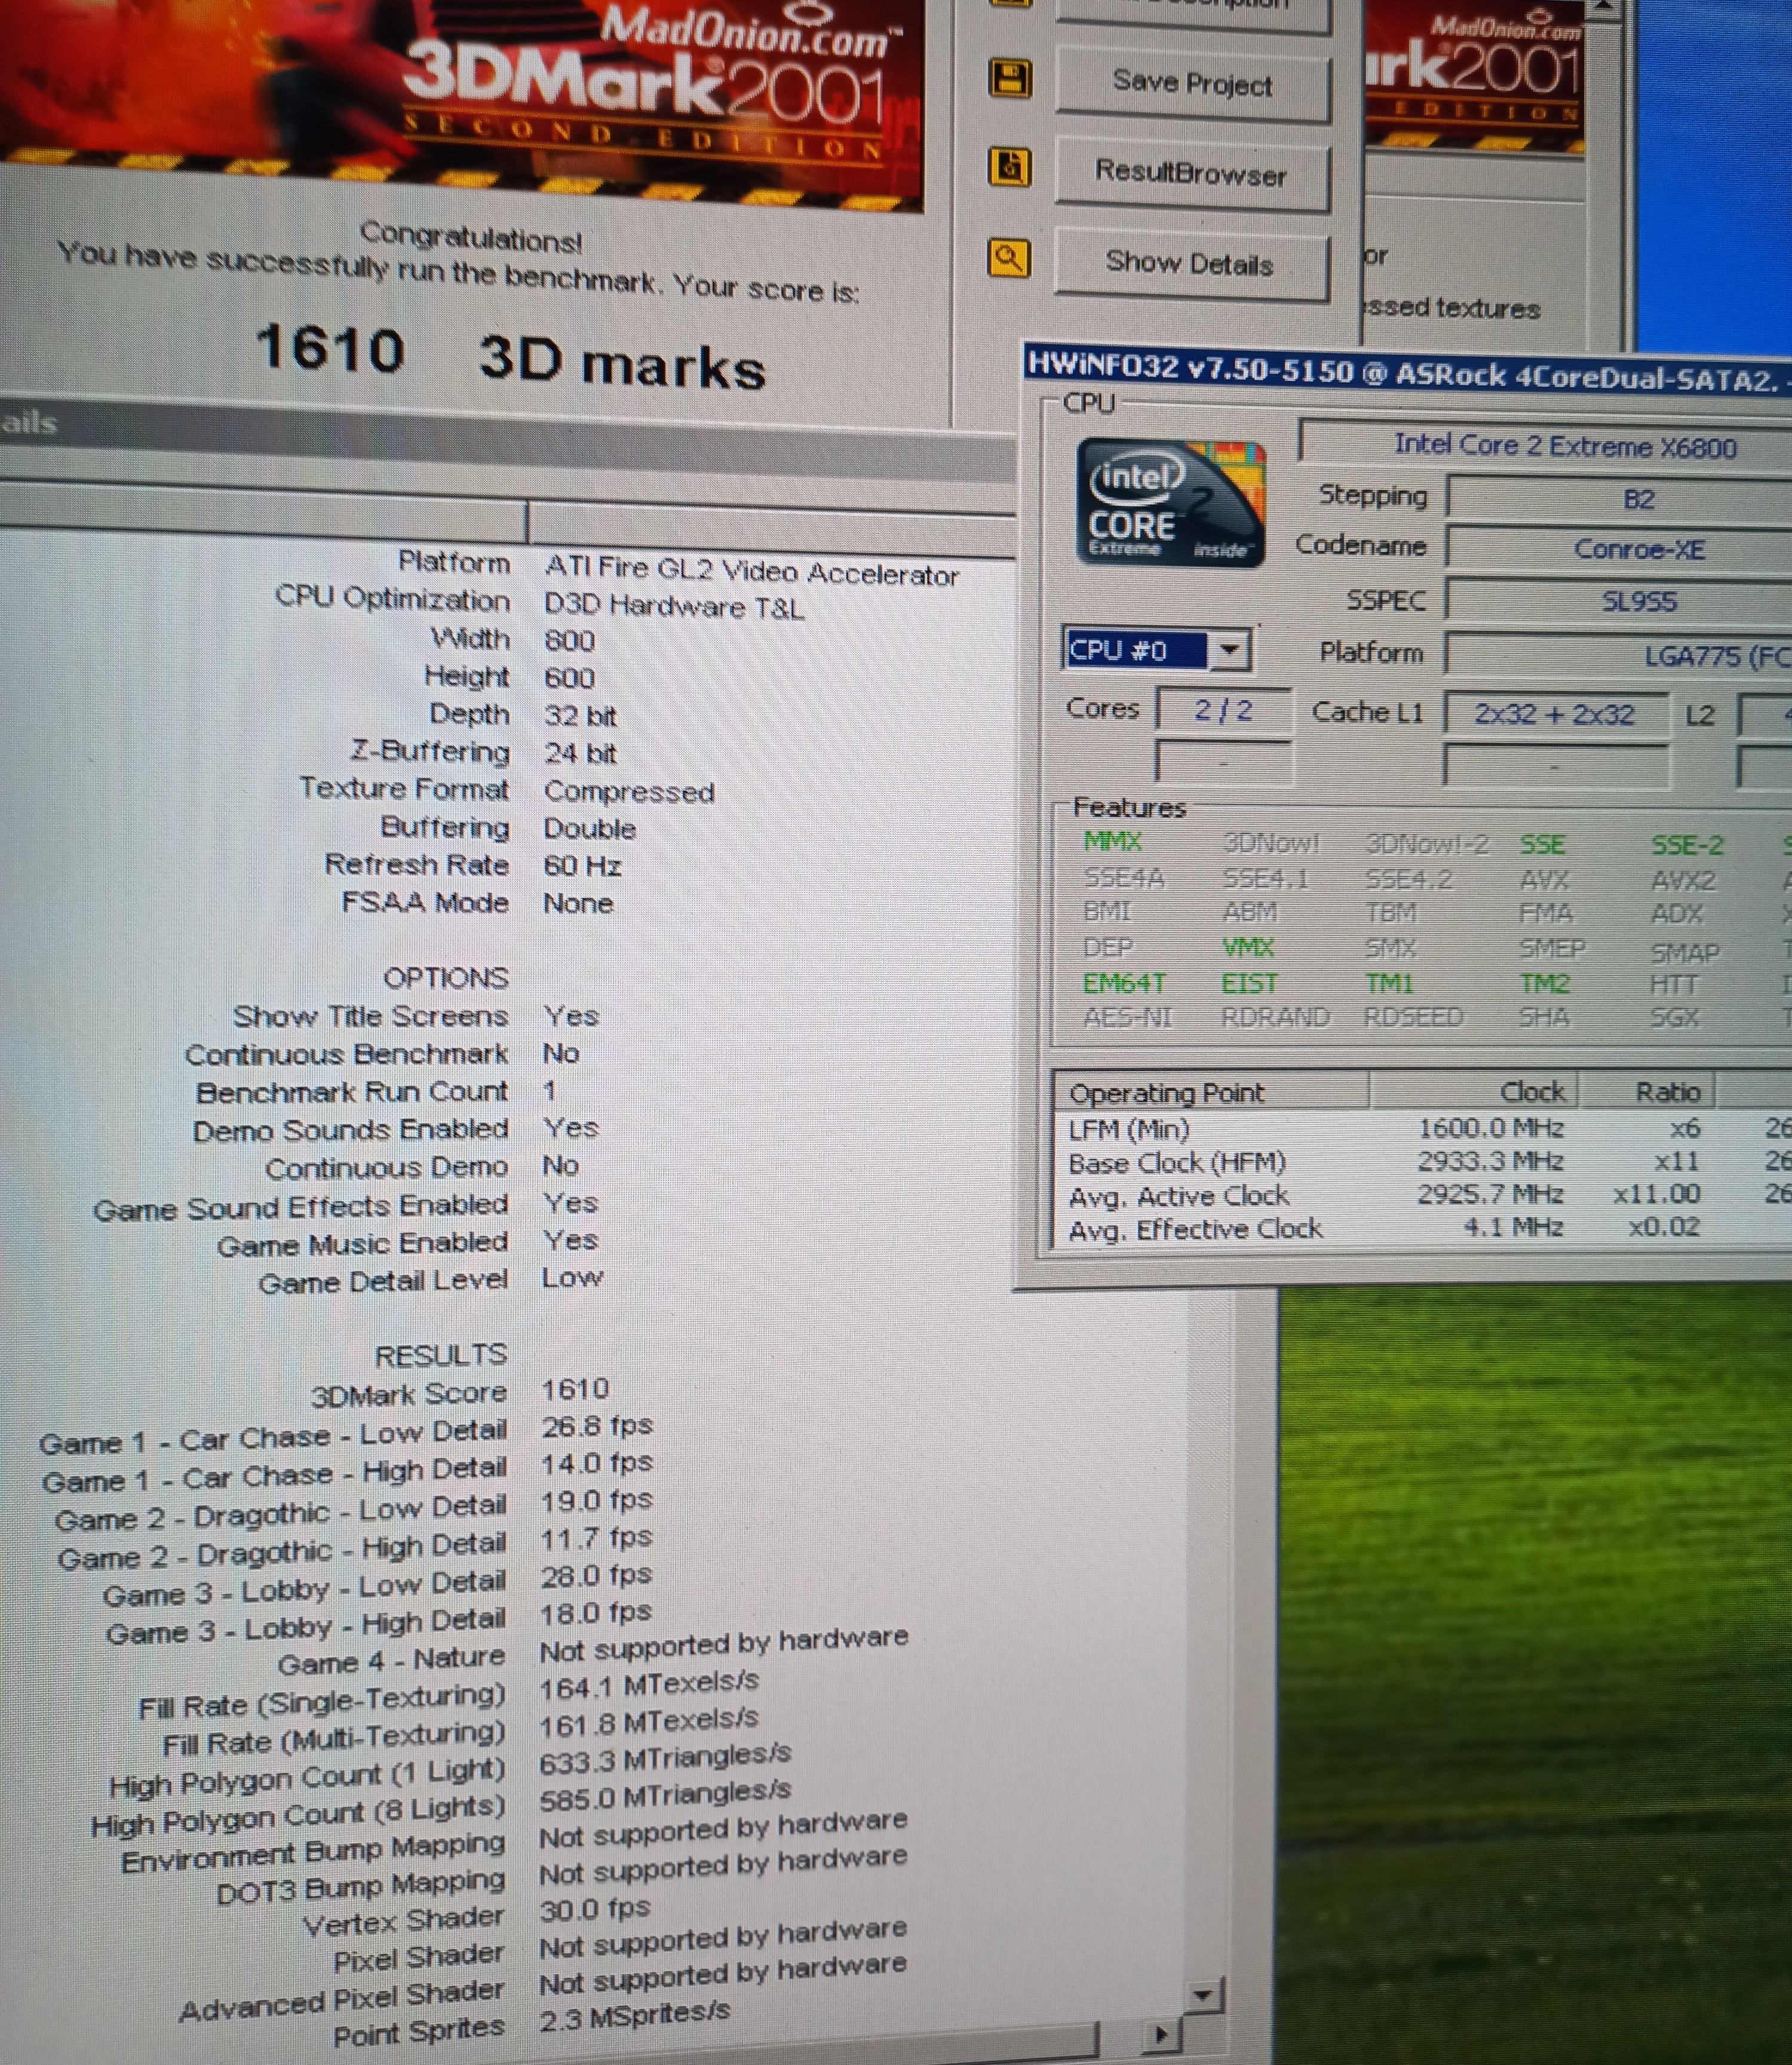The height and width of the screenshot is (2065, 1792).
Task: Select the Intel Core 2 Extreme X6800 field
Action: pyautogui.click(x=1546, y=446)
